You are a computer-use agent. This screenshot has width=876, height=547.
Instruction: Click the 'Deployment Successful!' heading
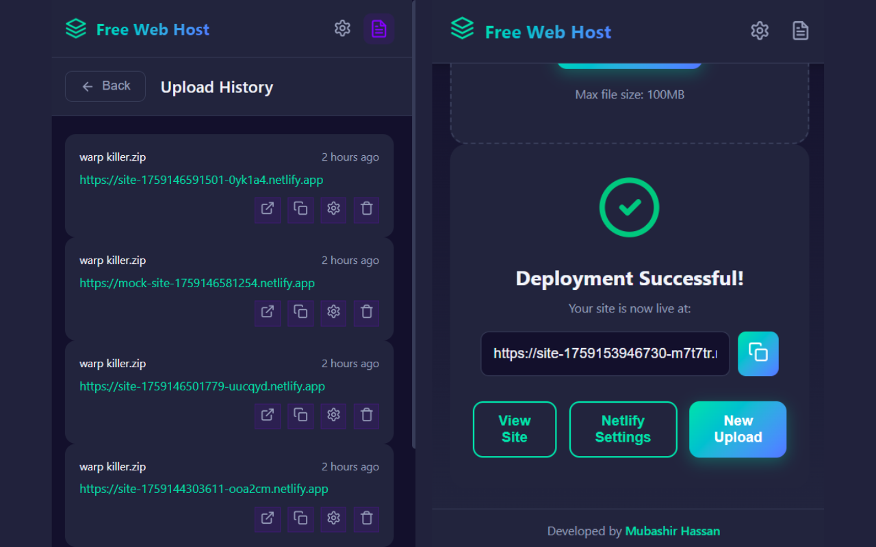click(630, 278)
